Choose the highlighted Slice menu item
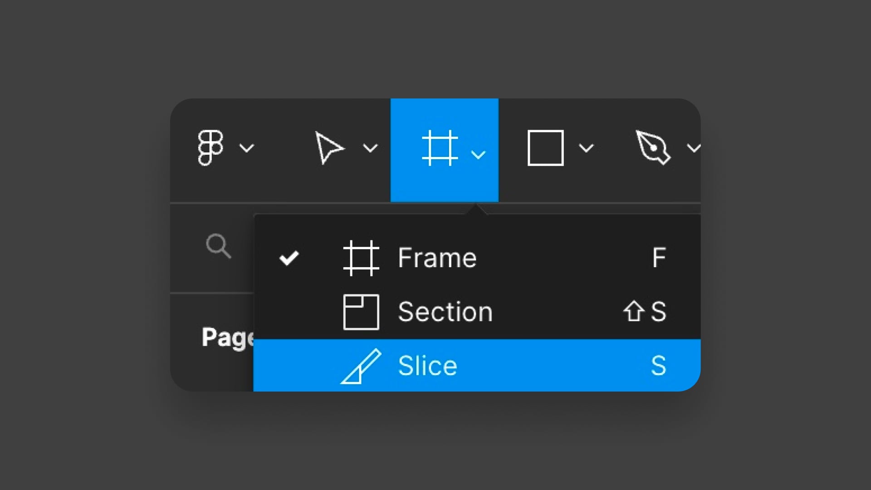The image size is (871, 490). [477, 365]
